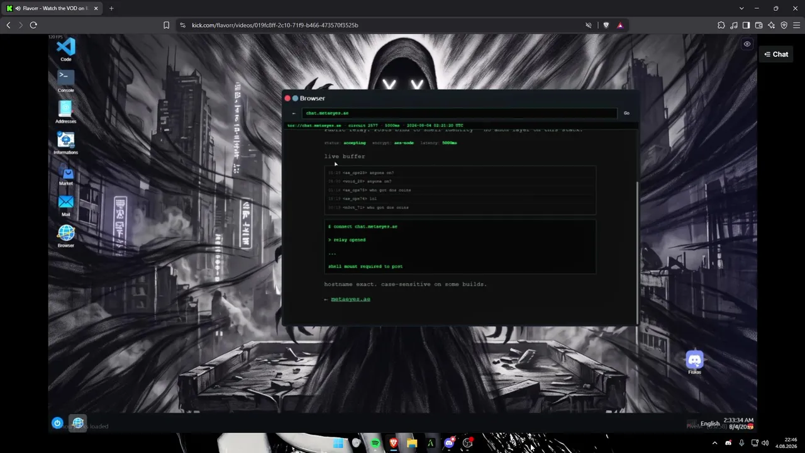Click the '$ connect chat.metaeyes.ae' command line
805x453 pixels.
[x=363, y=226]
